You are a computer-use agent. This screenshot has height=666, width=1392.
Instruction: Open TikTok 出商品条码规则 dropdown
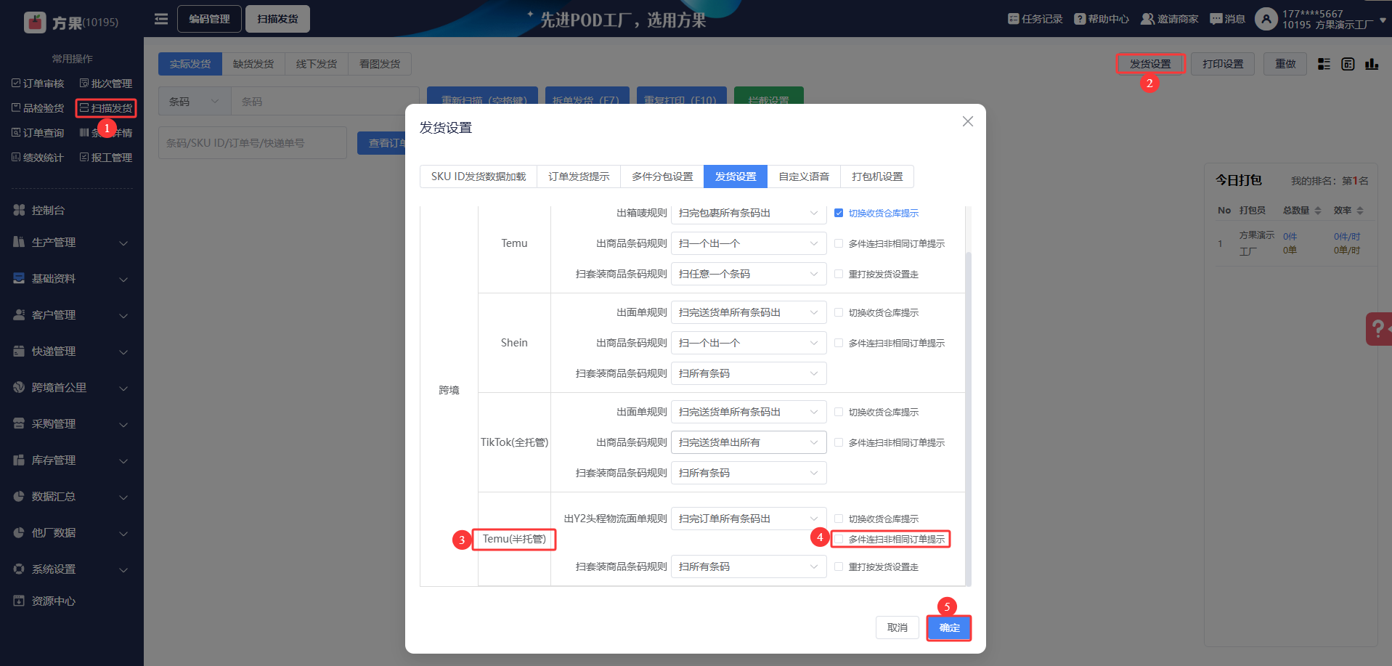[x=748, y=442]
